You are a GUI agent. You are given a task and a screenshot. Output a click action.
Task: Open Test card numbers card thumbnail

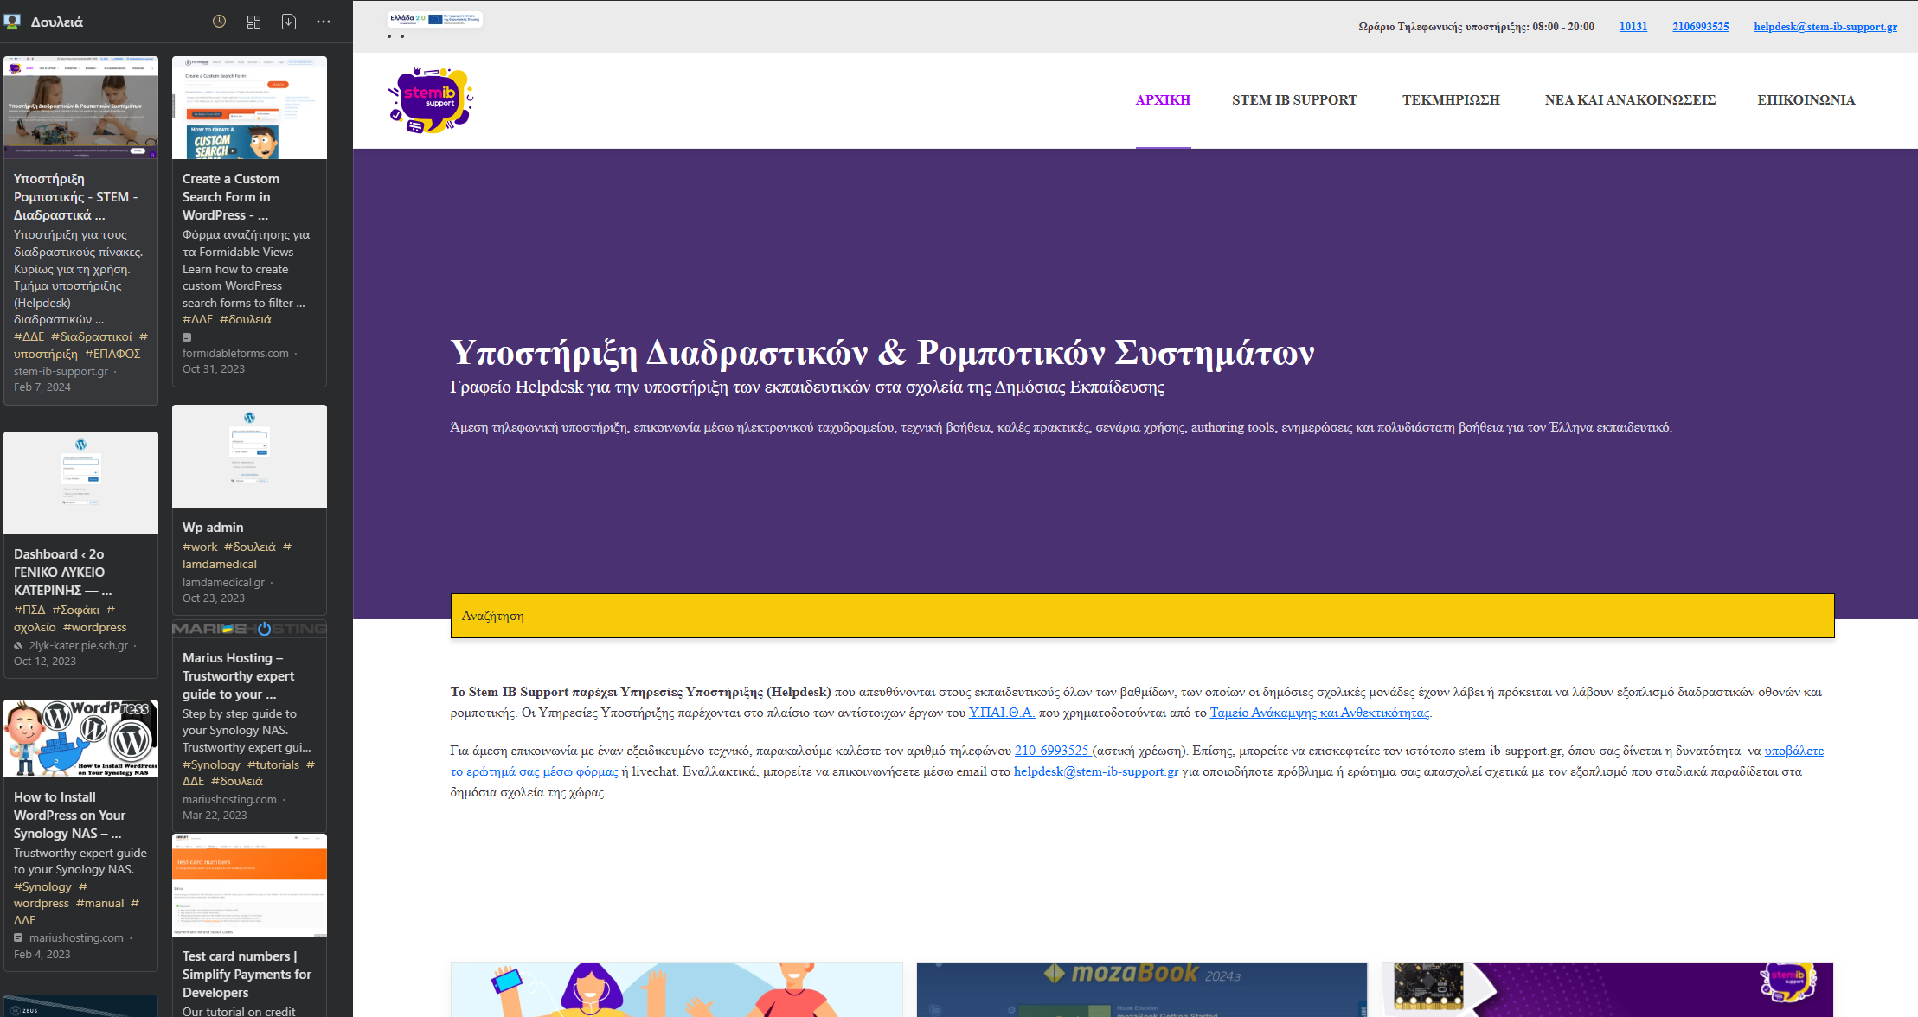click(249, 885)
